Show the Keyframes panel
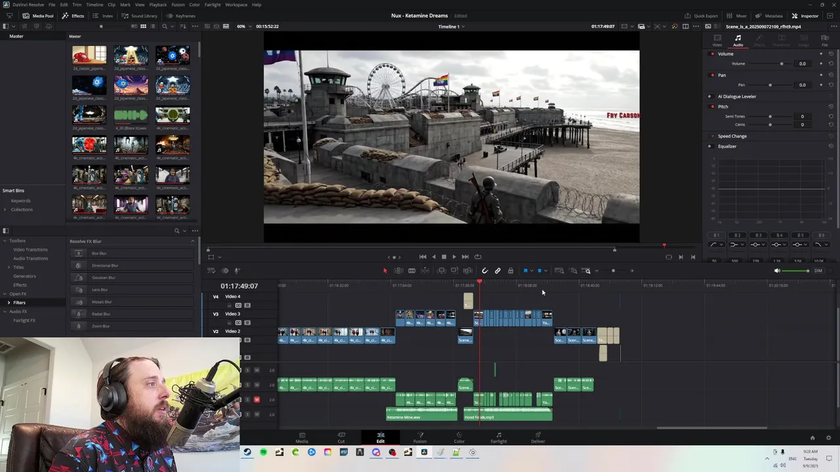Image resolution: width=840 pixels, height=472 pixels. [180, 16]
